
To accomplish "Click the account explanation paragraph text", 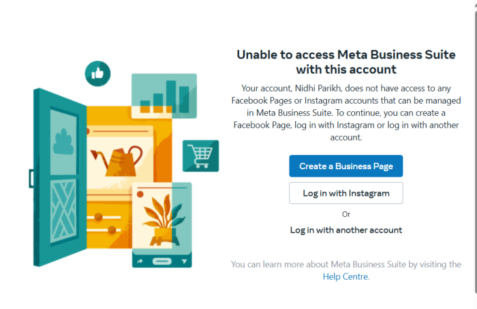I will pos(345,113).
